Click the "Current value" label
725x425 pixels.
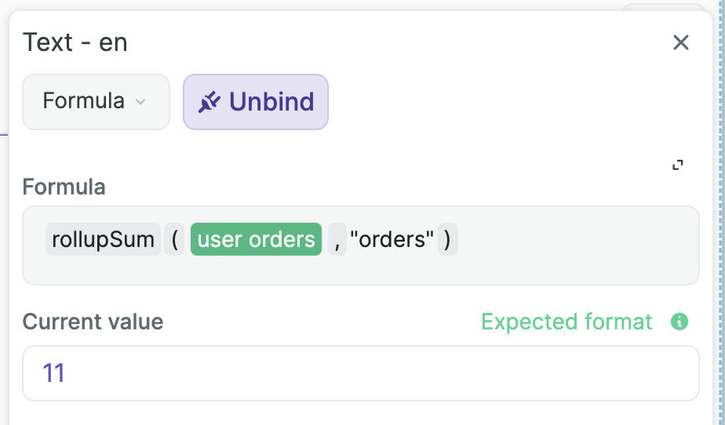93,321
